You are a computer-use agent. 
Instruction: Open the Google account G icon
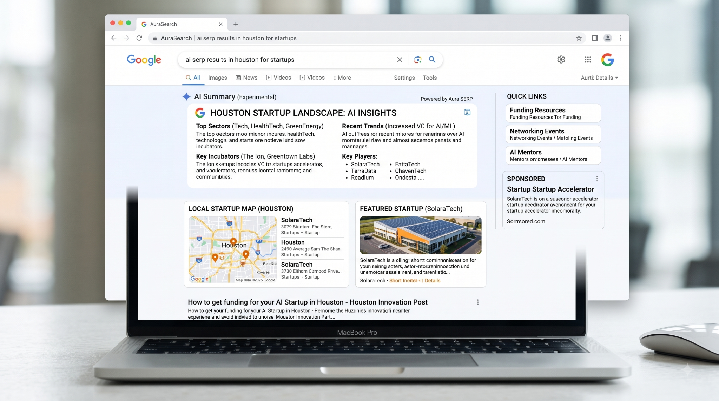(607, 60)
